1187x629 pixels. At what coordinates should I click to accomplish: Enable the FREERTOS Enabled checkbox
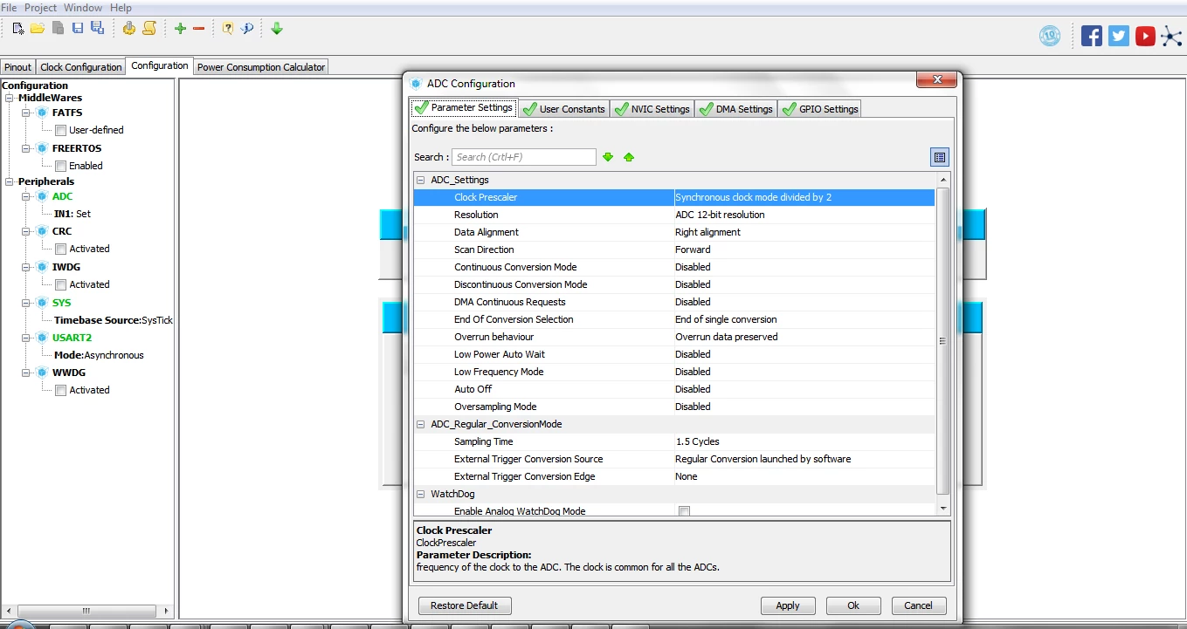(60, 166)
